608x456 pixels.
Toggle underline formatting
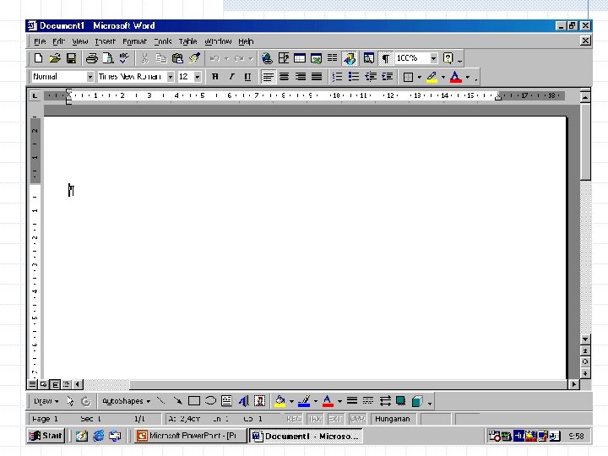point(247,77)
